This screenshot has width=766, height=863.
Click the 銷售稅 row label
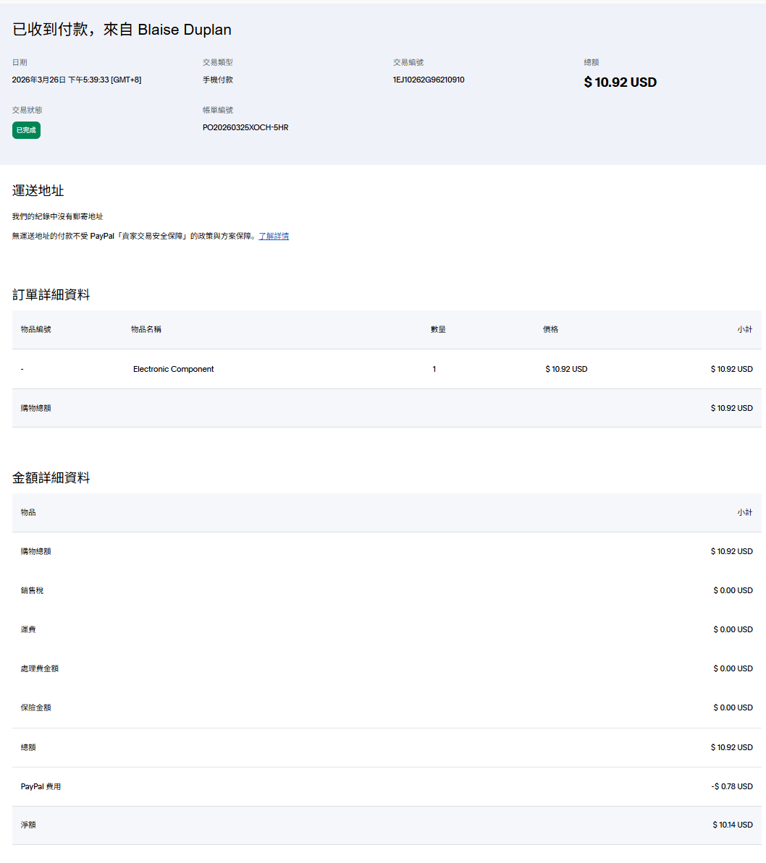click(32, 590)
